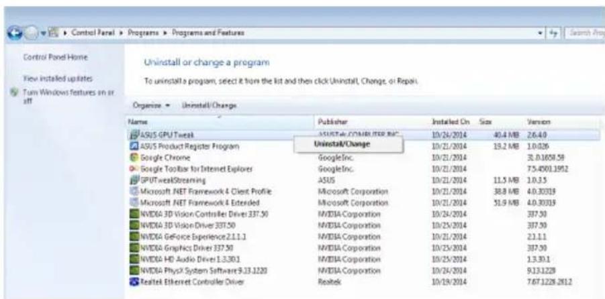Click the Google Chrome icon in list
This screenshot has width=605, height=299.
point(134,158)
